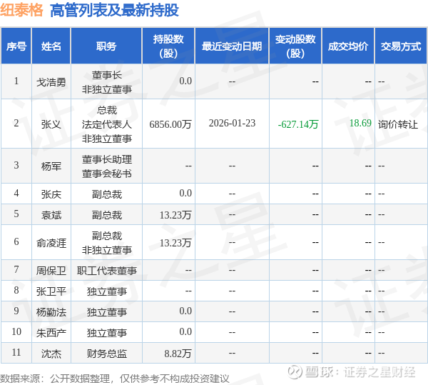
Task: Click row number 11
Action: point(16,352)
